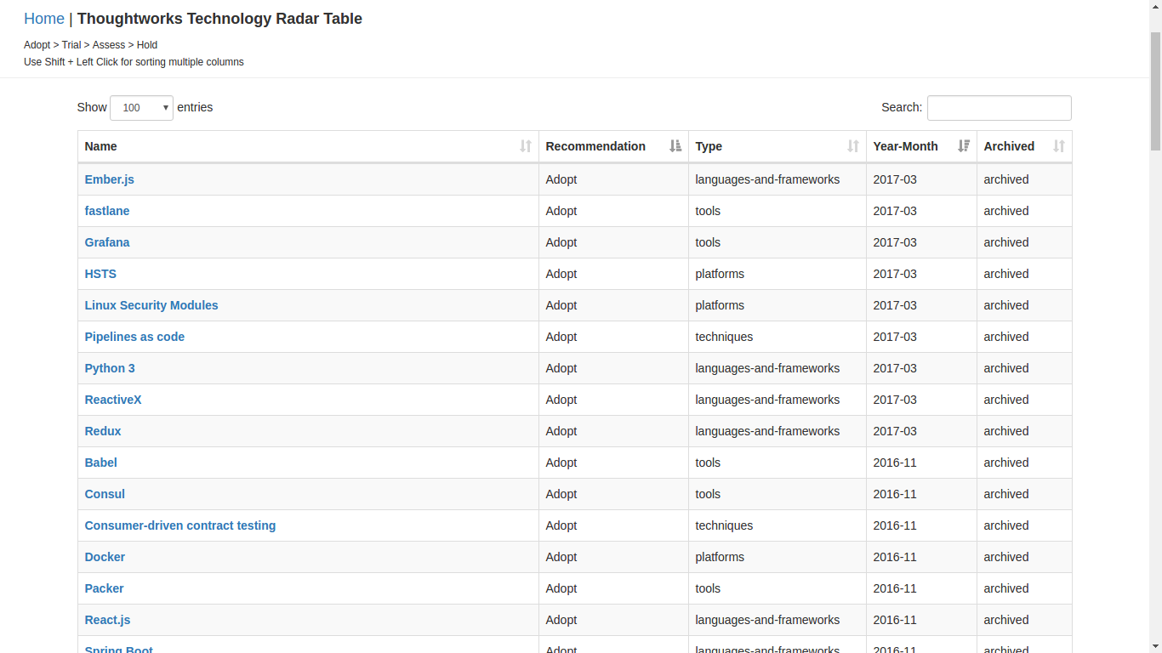
Task: Click the Year-Month column sort icon
Action: point(964,146)
